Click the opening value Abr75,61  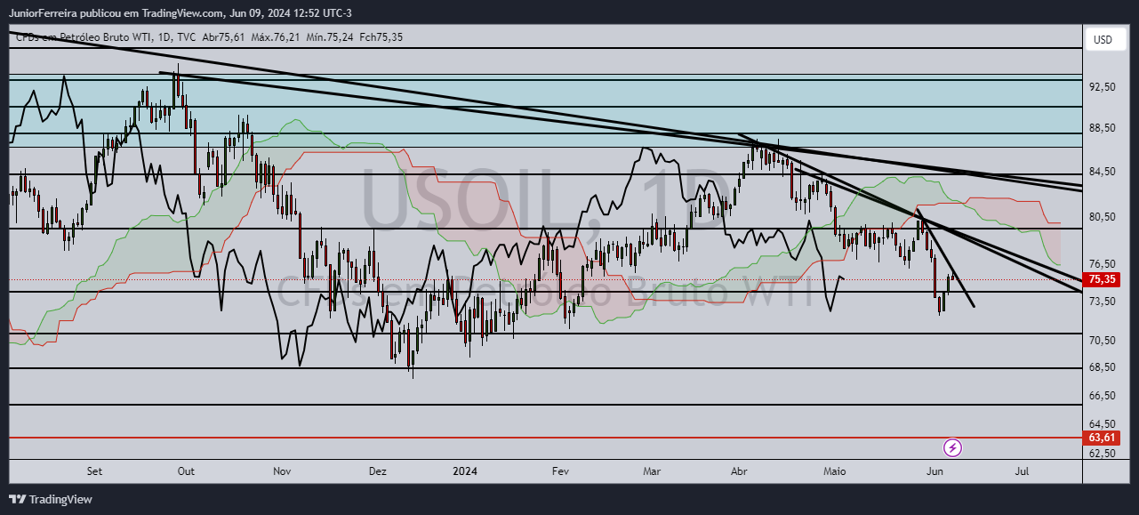click(223, 37)
